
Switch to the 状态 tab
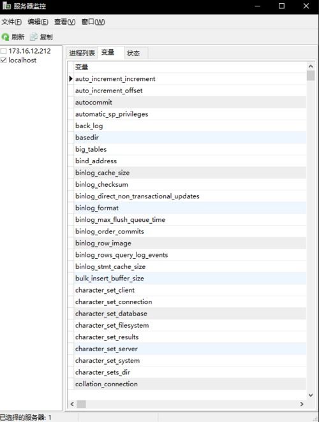click(x=133, y=53)
